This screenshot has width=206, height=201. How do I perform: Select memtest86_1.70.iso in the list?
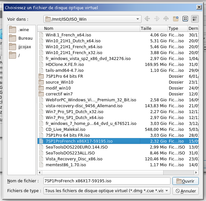click(65, 165)
